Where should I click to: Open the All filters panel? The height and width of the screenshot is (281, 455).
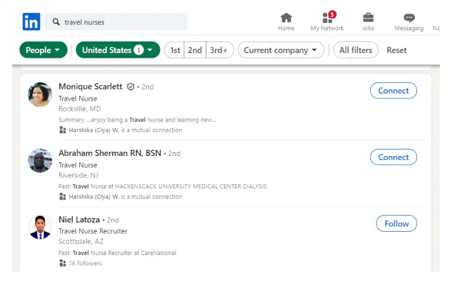tap(355, 50)
